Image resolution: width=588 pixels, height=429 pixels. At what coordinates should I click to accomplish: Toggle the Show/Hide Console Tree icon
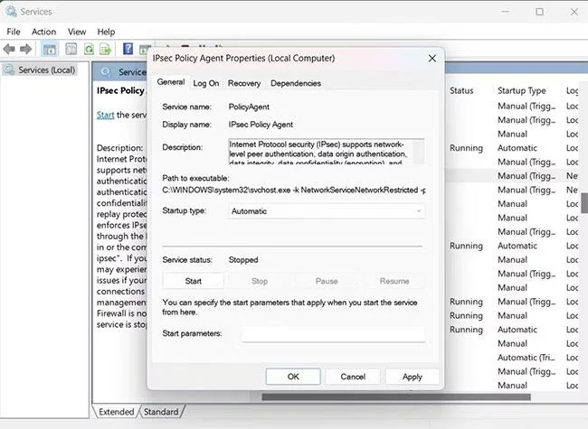pyautogui.click(x=49, y=49)
